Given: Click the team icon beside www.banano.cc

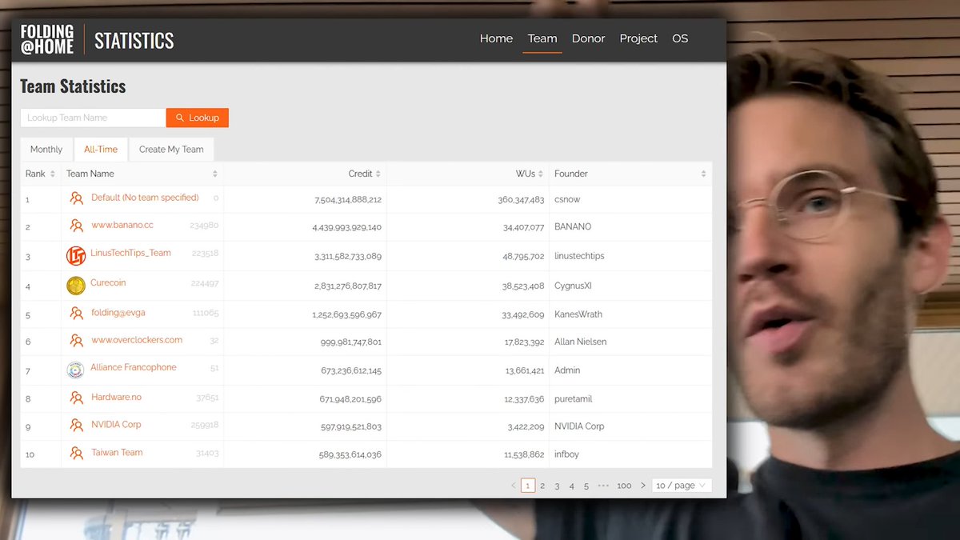Looking at the screenshot, I should tap(76, 226).
